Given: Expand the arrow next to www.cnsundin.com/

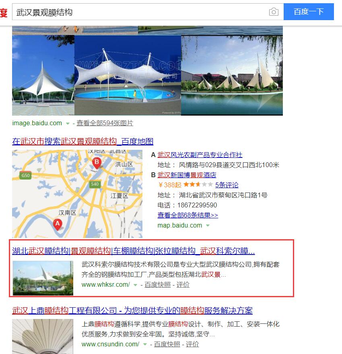Looking at the screenshot, I should (145, 344).
